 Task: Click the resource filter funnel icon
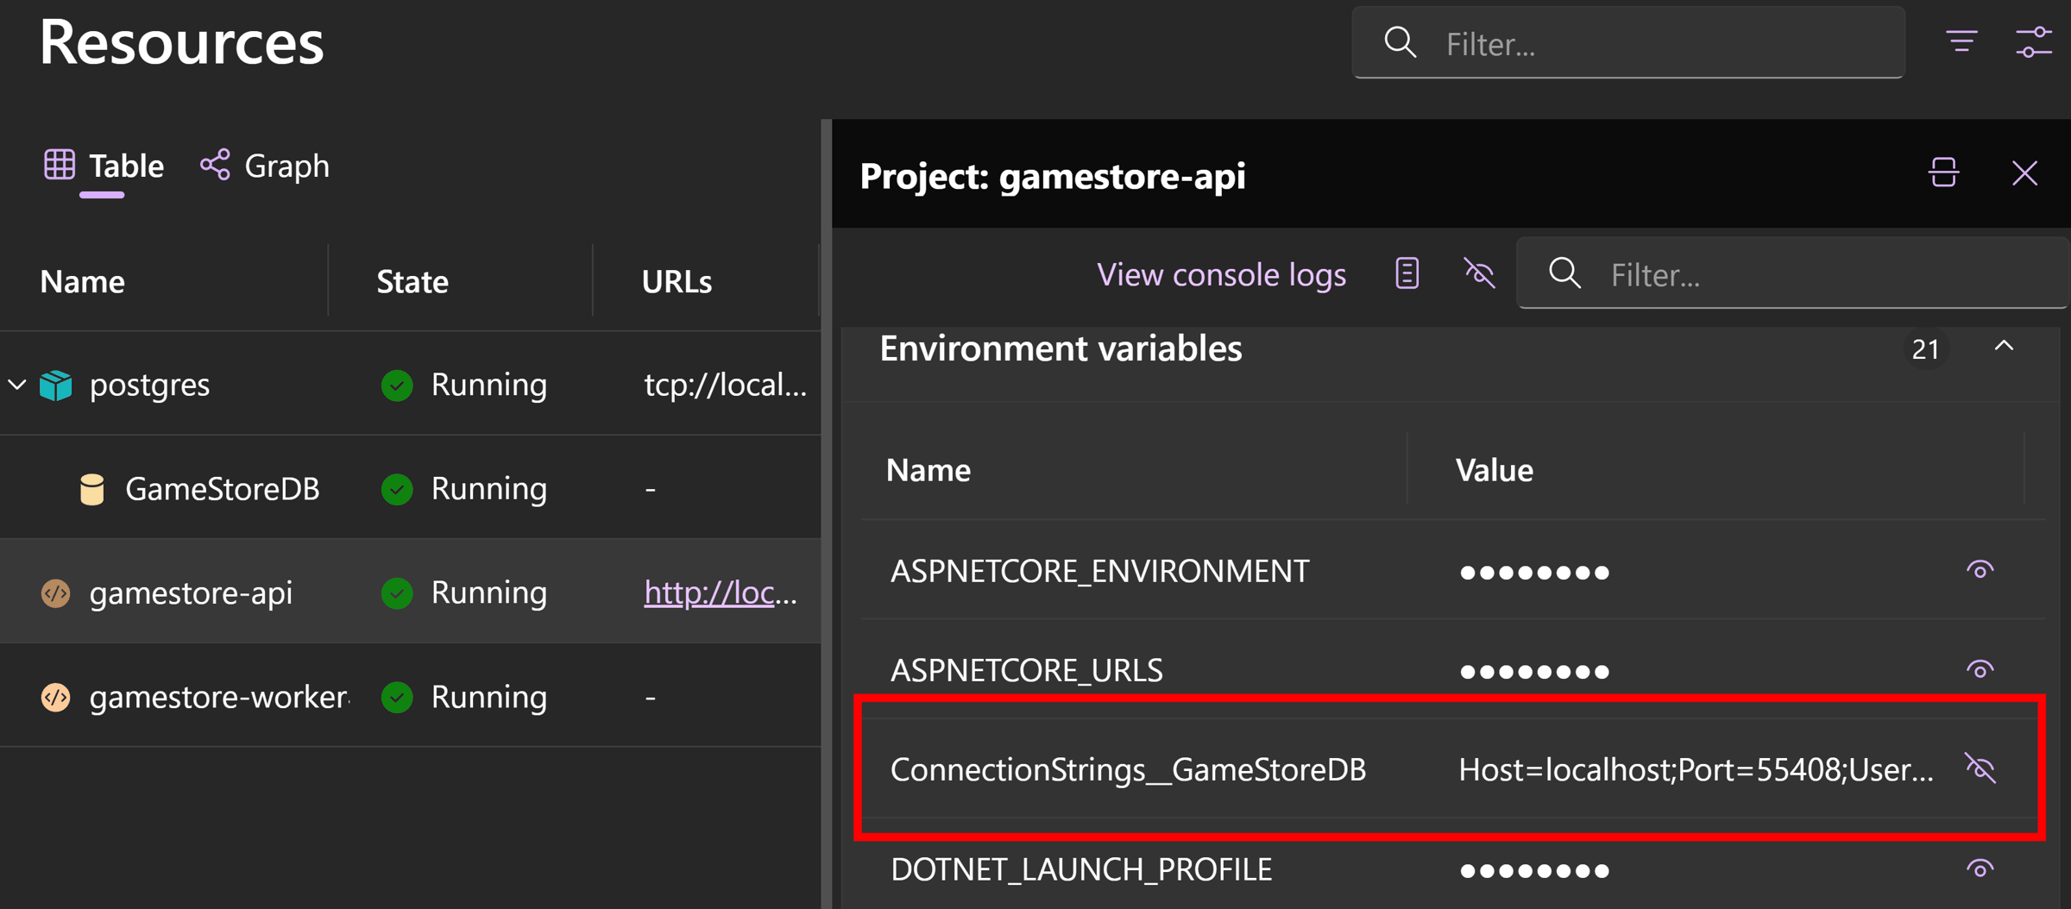(1961, 41)
